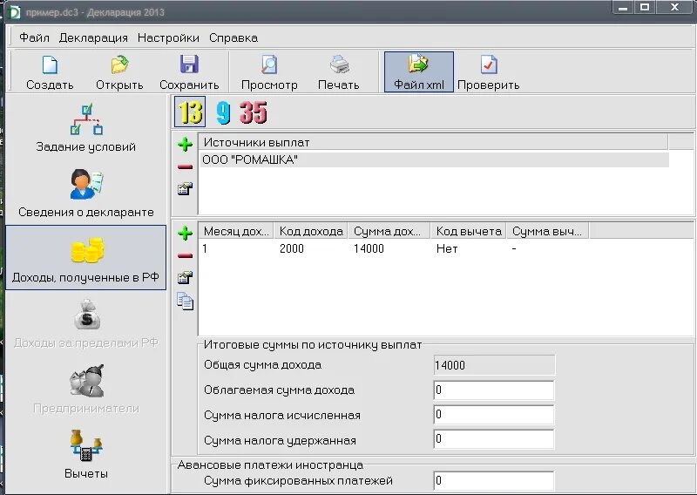Open the Декларация menu
This screenshot has width=697, height=495.
tap(93, 37)
